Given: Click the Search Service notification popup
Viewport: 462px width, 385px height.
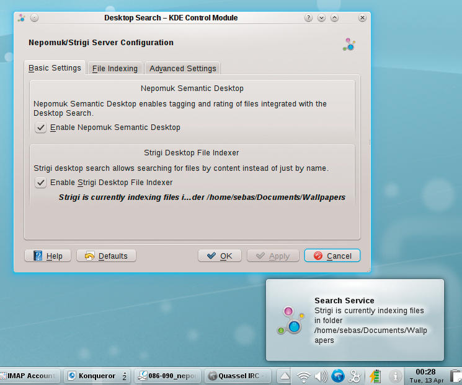Looking at the screenshot, I should 355,320.
